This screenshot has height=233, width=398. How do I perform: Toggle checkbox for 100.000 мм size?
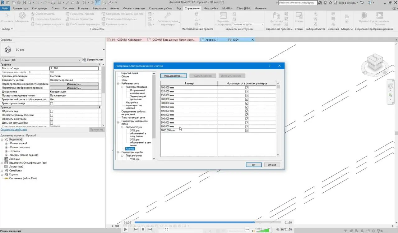(x=247, y=88)
